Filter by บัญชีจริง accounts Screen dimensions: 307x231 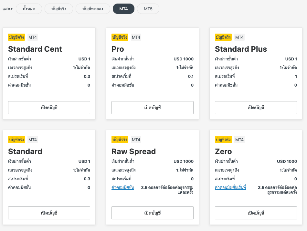pos(59,9)
